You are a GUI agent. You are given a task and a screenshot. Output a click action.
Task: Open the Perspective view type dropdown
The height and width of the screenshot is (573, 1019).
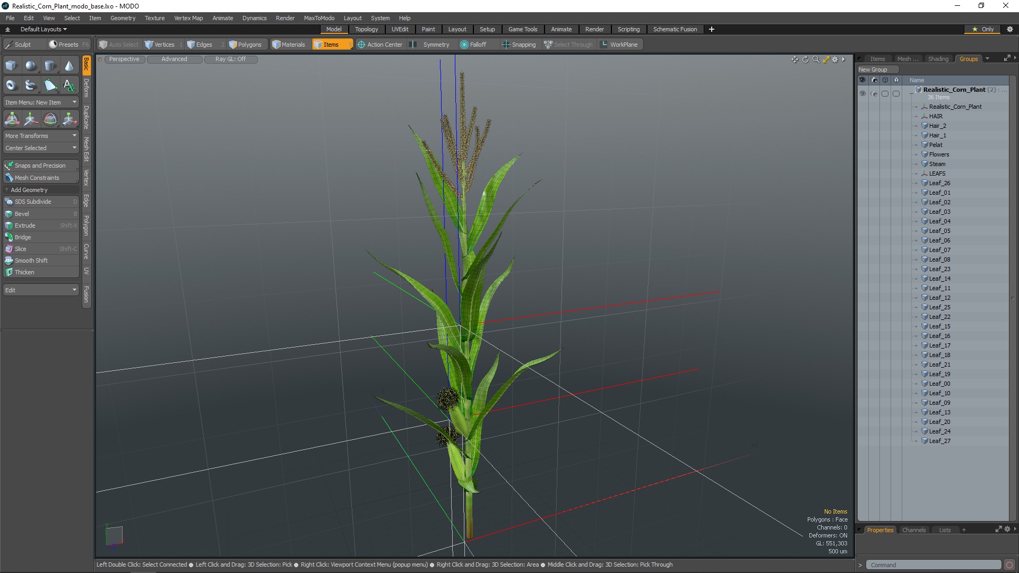point(124,59)
